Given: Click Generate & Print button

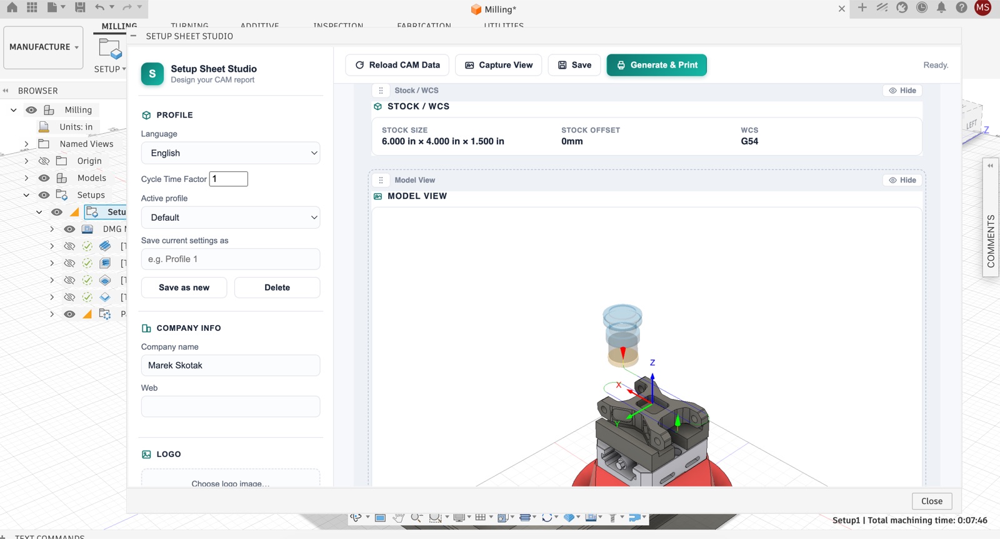Looking at the screenshot, I should click(x=657, y=65).
